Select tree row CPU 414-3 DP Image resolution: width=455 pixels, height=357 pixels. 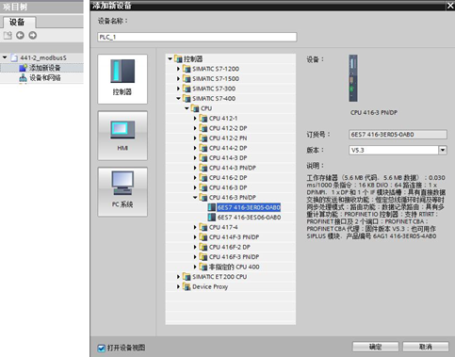click(x=228, y=158)
